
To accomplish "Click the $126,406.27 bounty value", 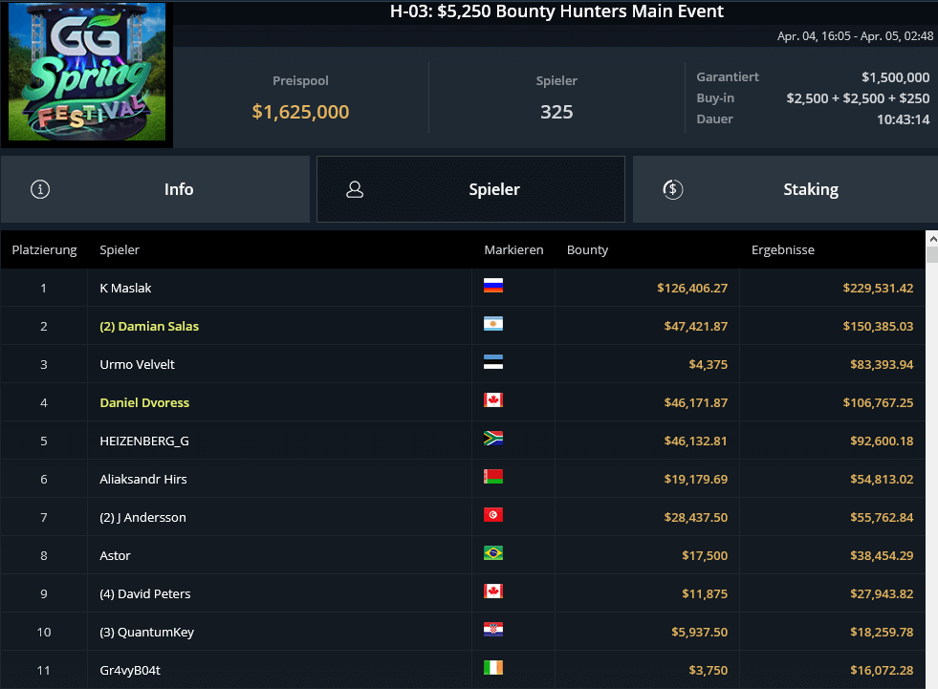I will (692, 289).
